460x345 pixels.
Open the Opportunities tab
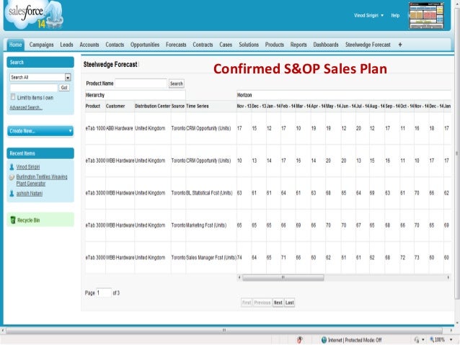[145, 45]
